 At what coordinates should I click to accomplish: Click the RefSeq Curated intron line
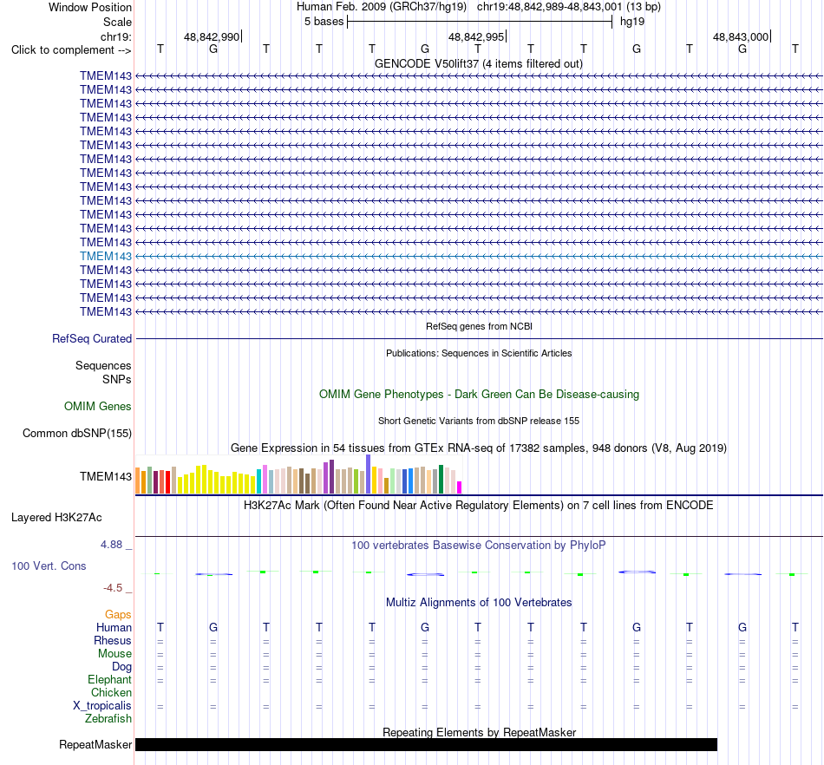(479, 339)
